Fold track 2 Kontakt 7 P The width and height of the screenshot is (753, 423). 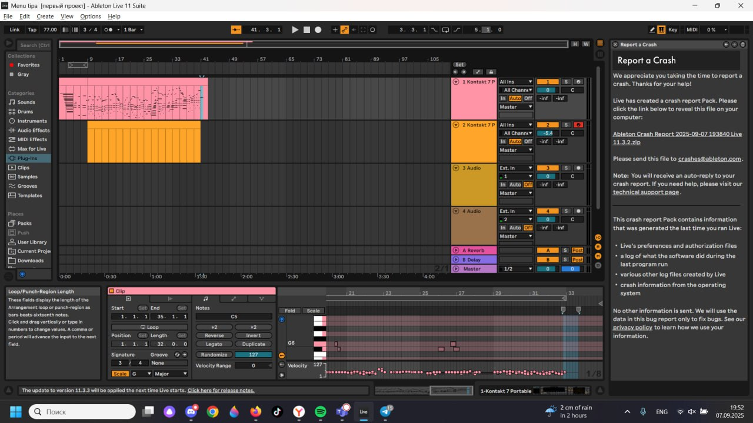[456, 125]
